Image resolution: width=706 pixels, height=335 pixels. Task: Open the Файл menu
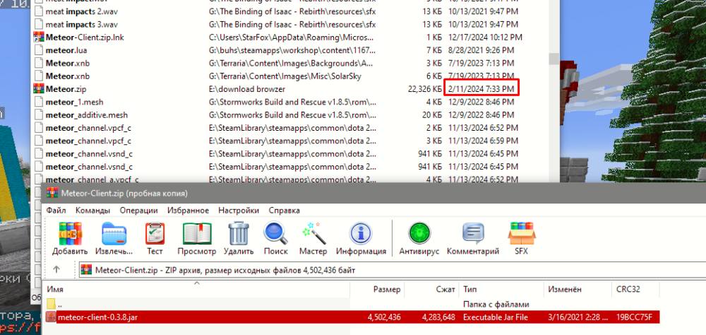pyautogui.click(x=56, y=211)
